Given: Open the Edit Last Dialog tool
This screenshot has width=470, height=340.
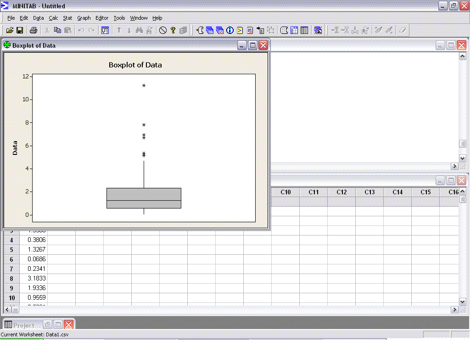Looking at the screenshot, I should coord(105,30).
